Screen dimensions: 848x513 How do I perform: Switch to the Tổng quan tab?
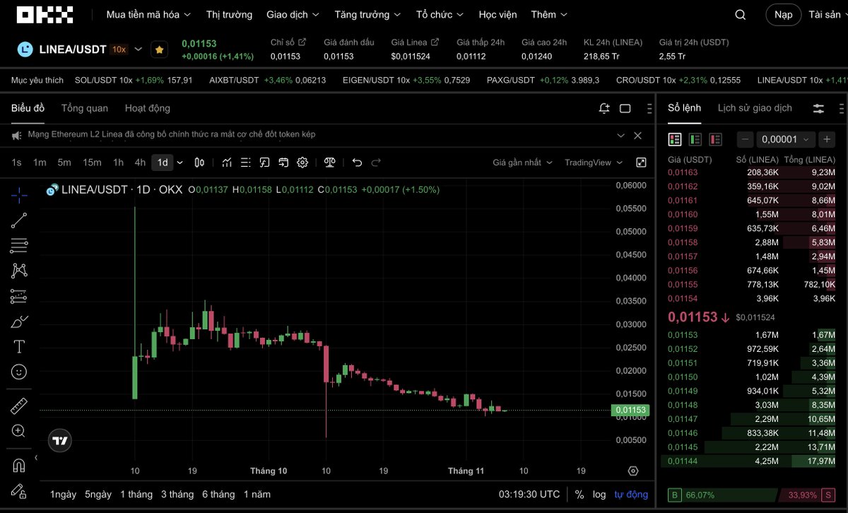(x=85, y=108)
